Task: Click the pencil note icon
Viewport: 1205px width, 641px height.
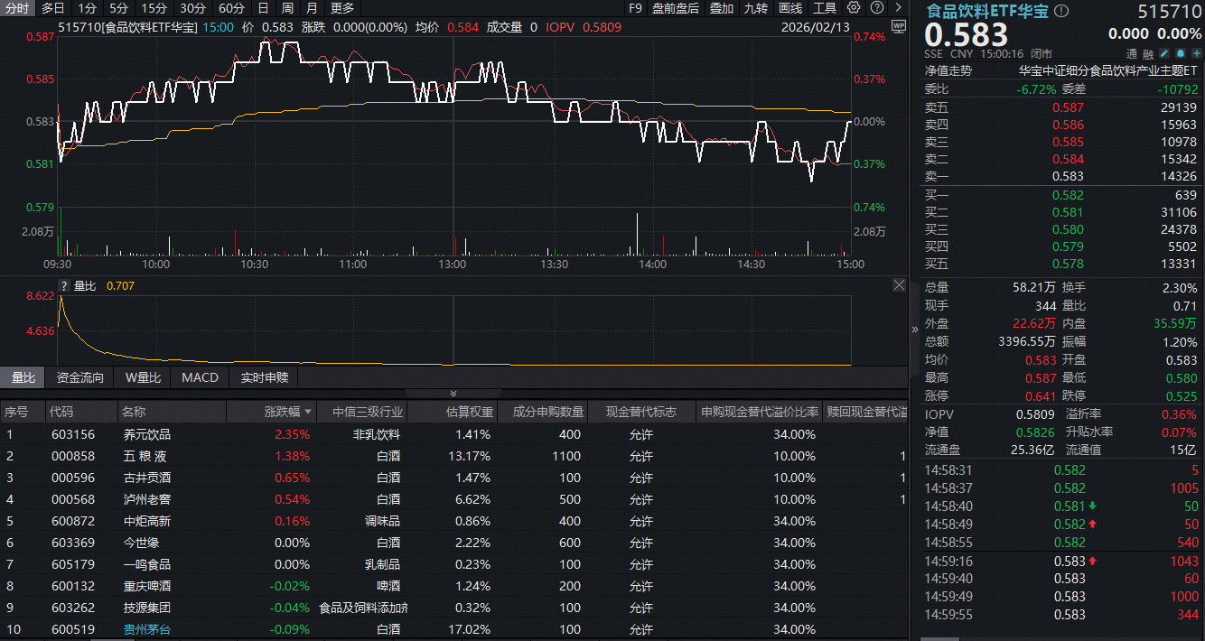Action: (1164, 54)
